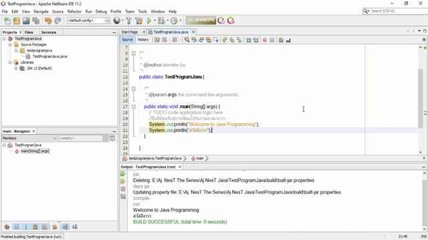This screenshot has width=428, height=240.
Task: Switch to the Start Page tab
Action: tap(129, 32)
